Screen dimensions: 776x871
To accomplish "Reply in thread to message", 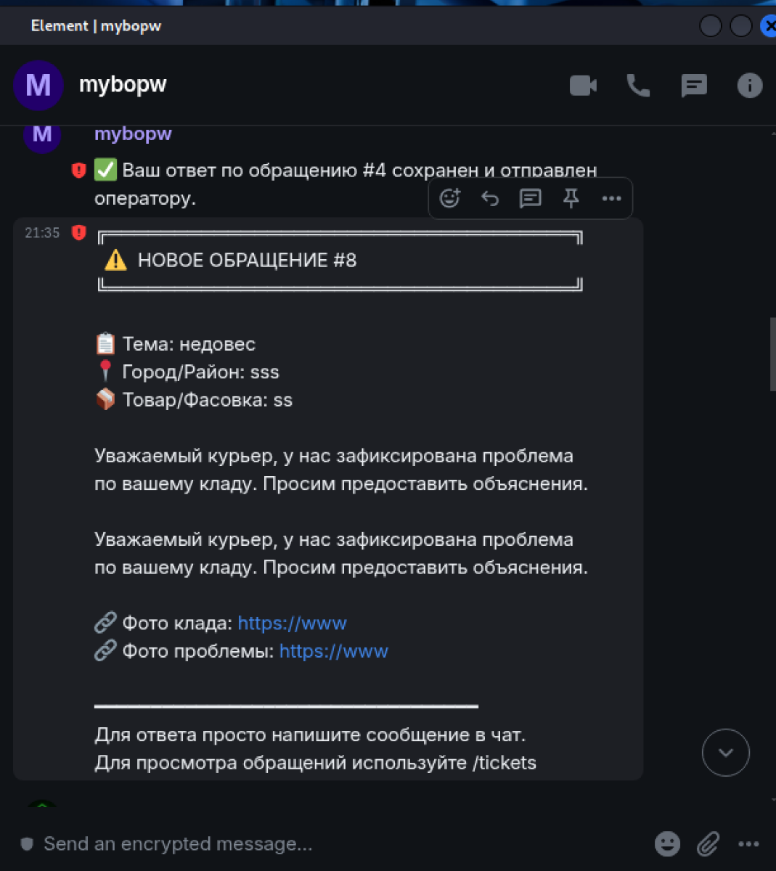I will [531, 198].
